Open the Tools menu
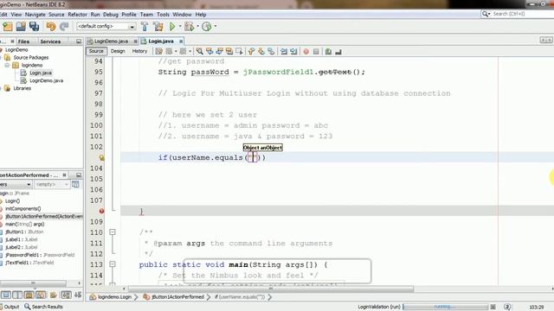 click(163, 15)
